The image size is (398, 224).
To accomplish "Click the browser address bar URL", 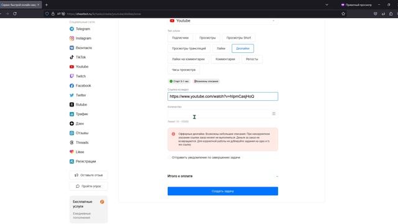I will (x=104, y=14).
